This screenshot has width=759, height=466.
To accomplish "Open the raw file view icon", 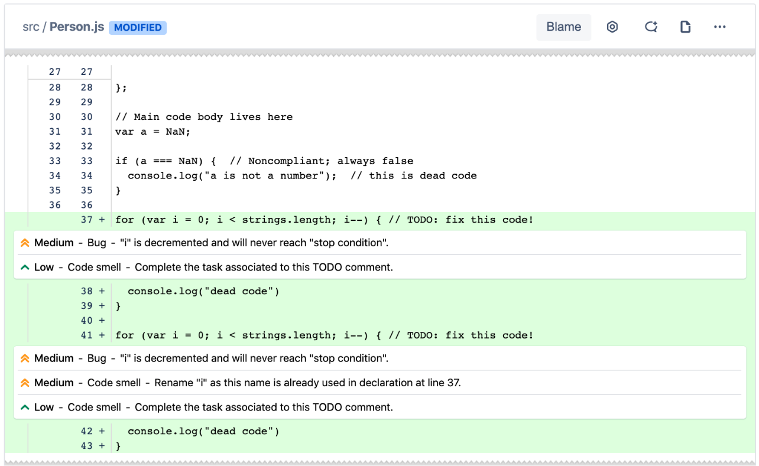I will (685, 27).
